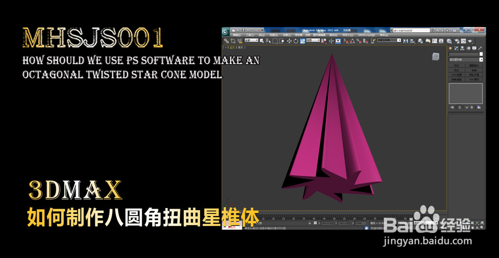This screenshot has width=499, height=258.
Task: Click the object color swatch beside name field
Action: [x=481, y=54]
